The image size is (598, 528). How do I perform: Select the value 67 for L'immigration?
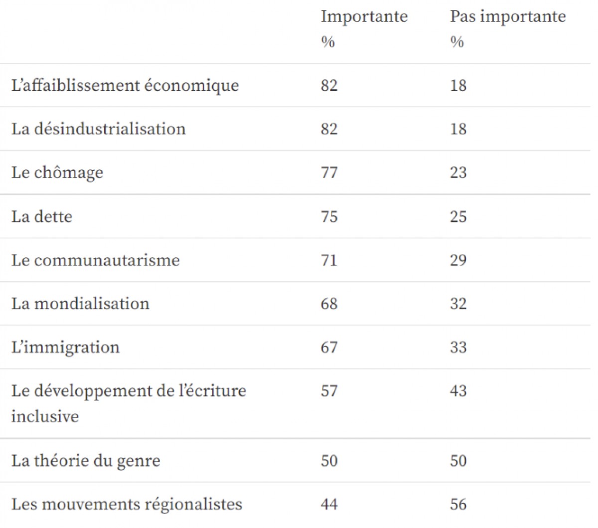pos(329,348)
